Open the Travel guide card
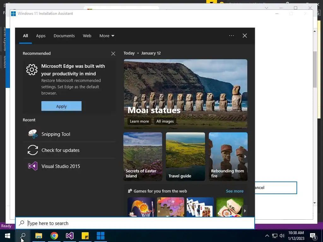Screen dimensions: 323x242 click(185, 157)
